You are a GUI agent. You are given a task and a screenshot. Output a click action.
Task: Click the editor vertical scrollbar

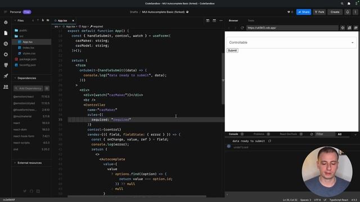point(223,79)
